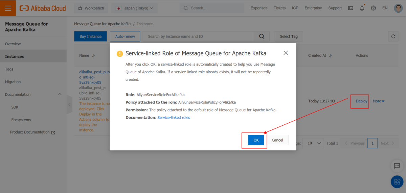The height and width of the screenshot is (193, 406).
Task: Open the Cloud Shell terminal icon
Action: [351, 8]
